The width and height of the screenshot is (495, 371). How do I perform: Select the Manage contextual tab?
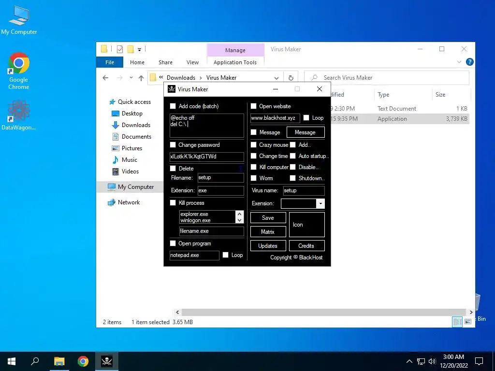(x=235, y=50)
